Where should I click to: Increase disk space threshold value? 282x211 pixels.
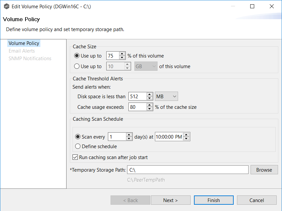(x=150, y=95)
